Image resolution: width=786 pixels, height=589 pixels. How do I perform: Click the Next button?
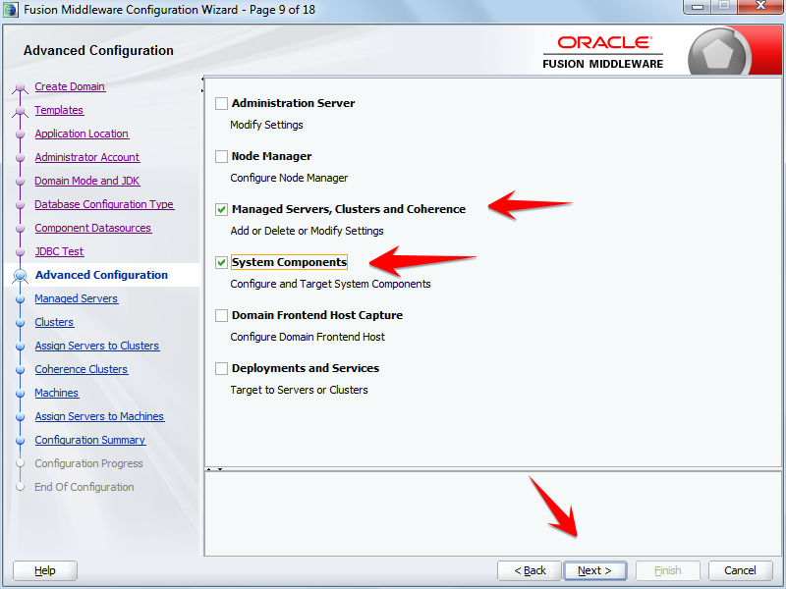tap(594, 570)
